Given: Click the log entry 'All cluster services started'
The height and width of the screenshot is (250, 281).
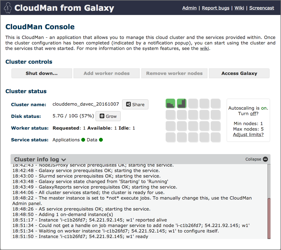Looking at the screenshot, I should click(89, 192).
